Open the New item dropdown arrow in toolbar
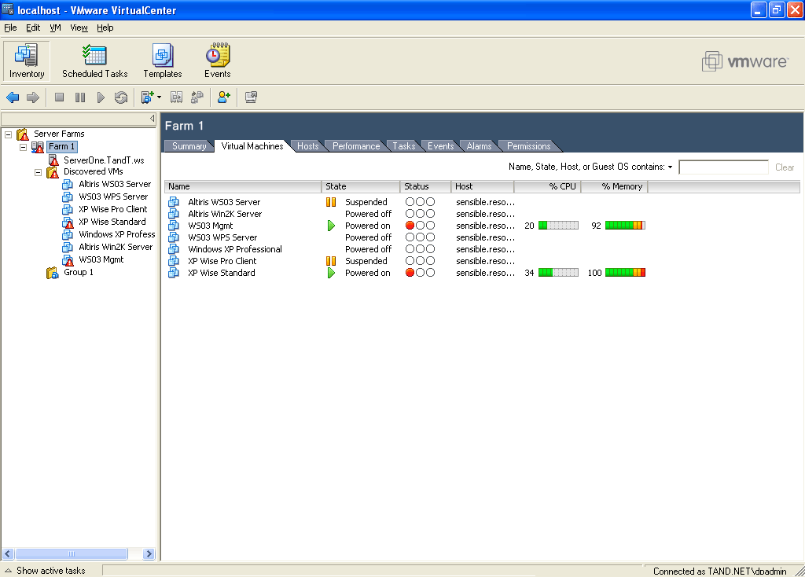The image size is (805, 577). [159, 97]
